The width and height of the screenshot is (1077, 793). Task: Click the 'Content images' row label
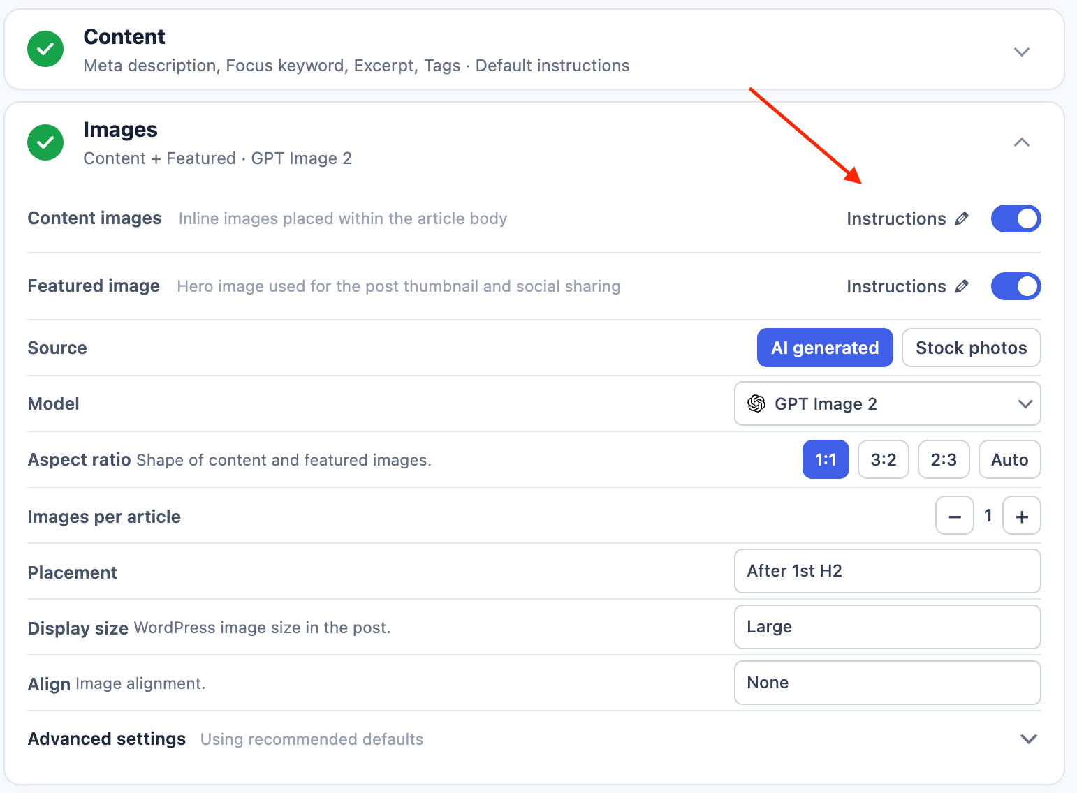94,218
